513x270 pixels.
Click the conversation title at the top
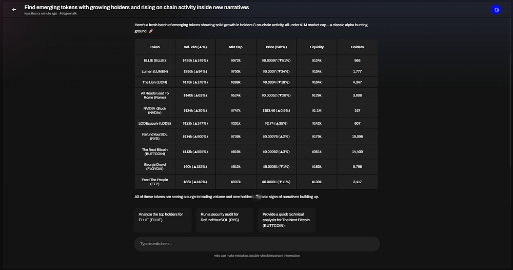(x=136, y=7)
